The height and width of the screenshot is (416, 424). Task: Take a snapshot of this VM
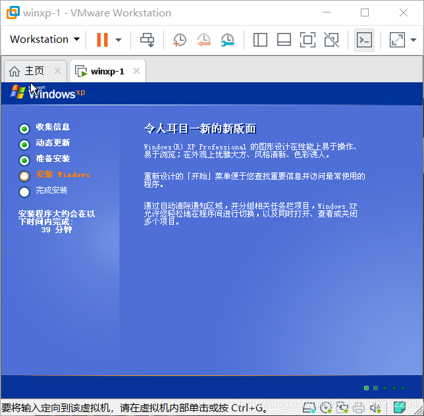pyautogui.click(x=179, y=40)
